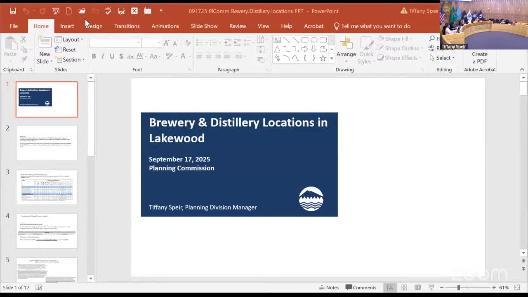The image size is (528, 297).
Task: Expand the Layout dropdown
Action: (69, 40)
